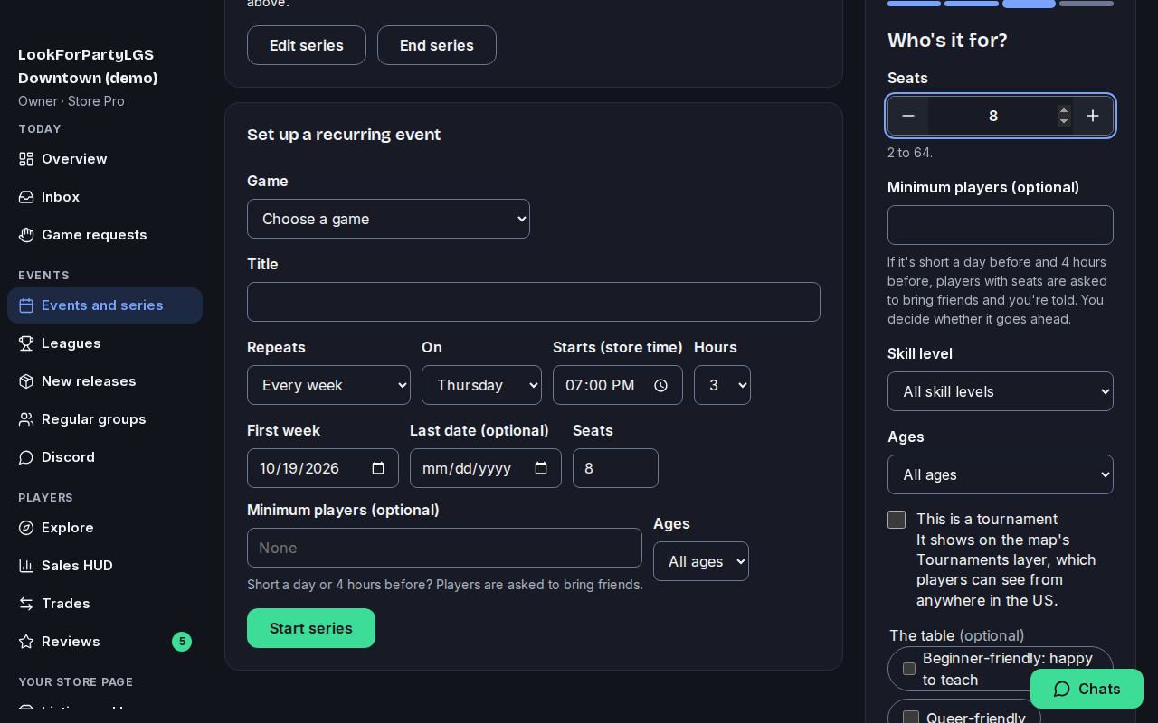Image resolution: width=1158 pixels, height=723 pixels.
Task: Click the recurring event Seats field
Action: click(x=615, y=468)
